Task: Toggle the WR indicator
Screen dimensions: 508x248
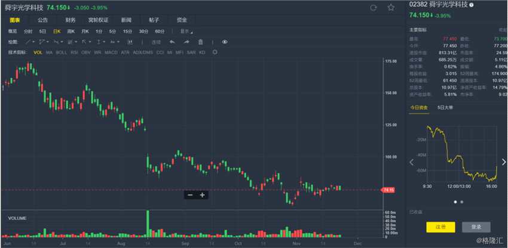Action: coord(97,52)
